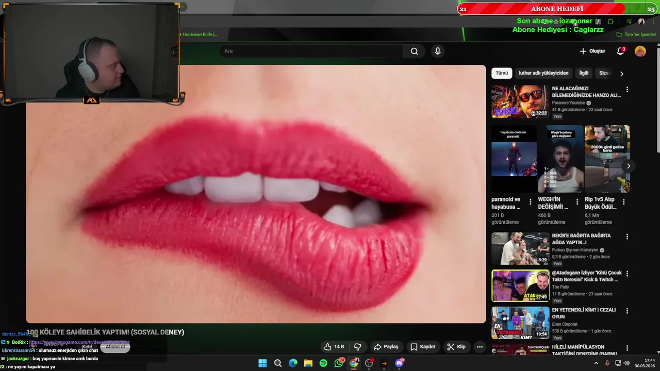
Task: Open options for 'Rip 1v5 Atıp' Short
Action: (623, 202)
